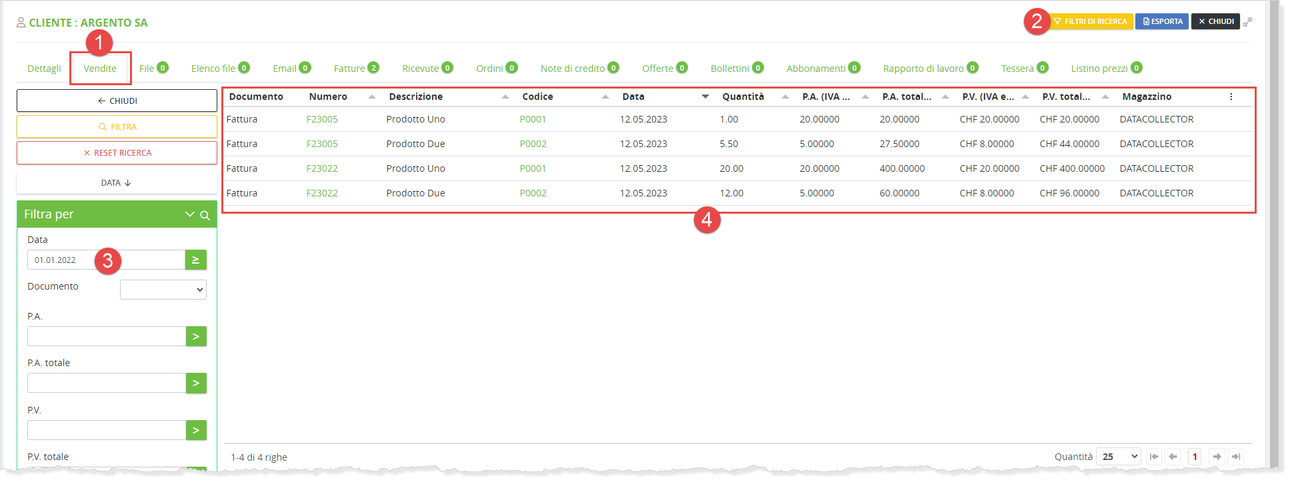The image size is (1290, 482).
Task: Toggle the P.V. filter comparison operator
Action: click(x=196, y=430)
